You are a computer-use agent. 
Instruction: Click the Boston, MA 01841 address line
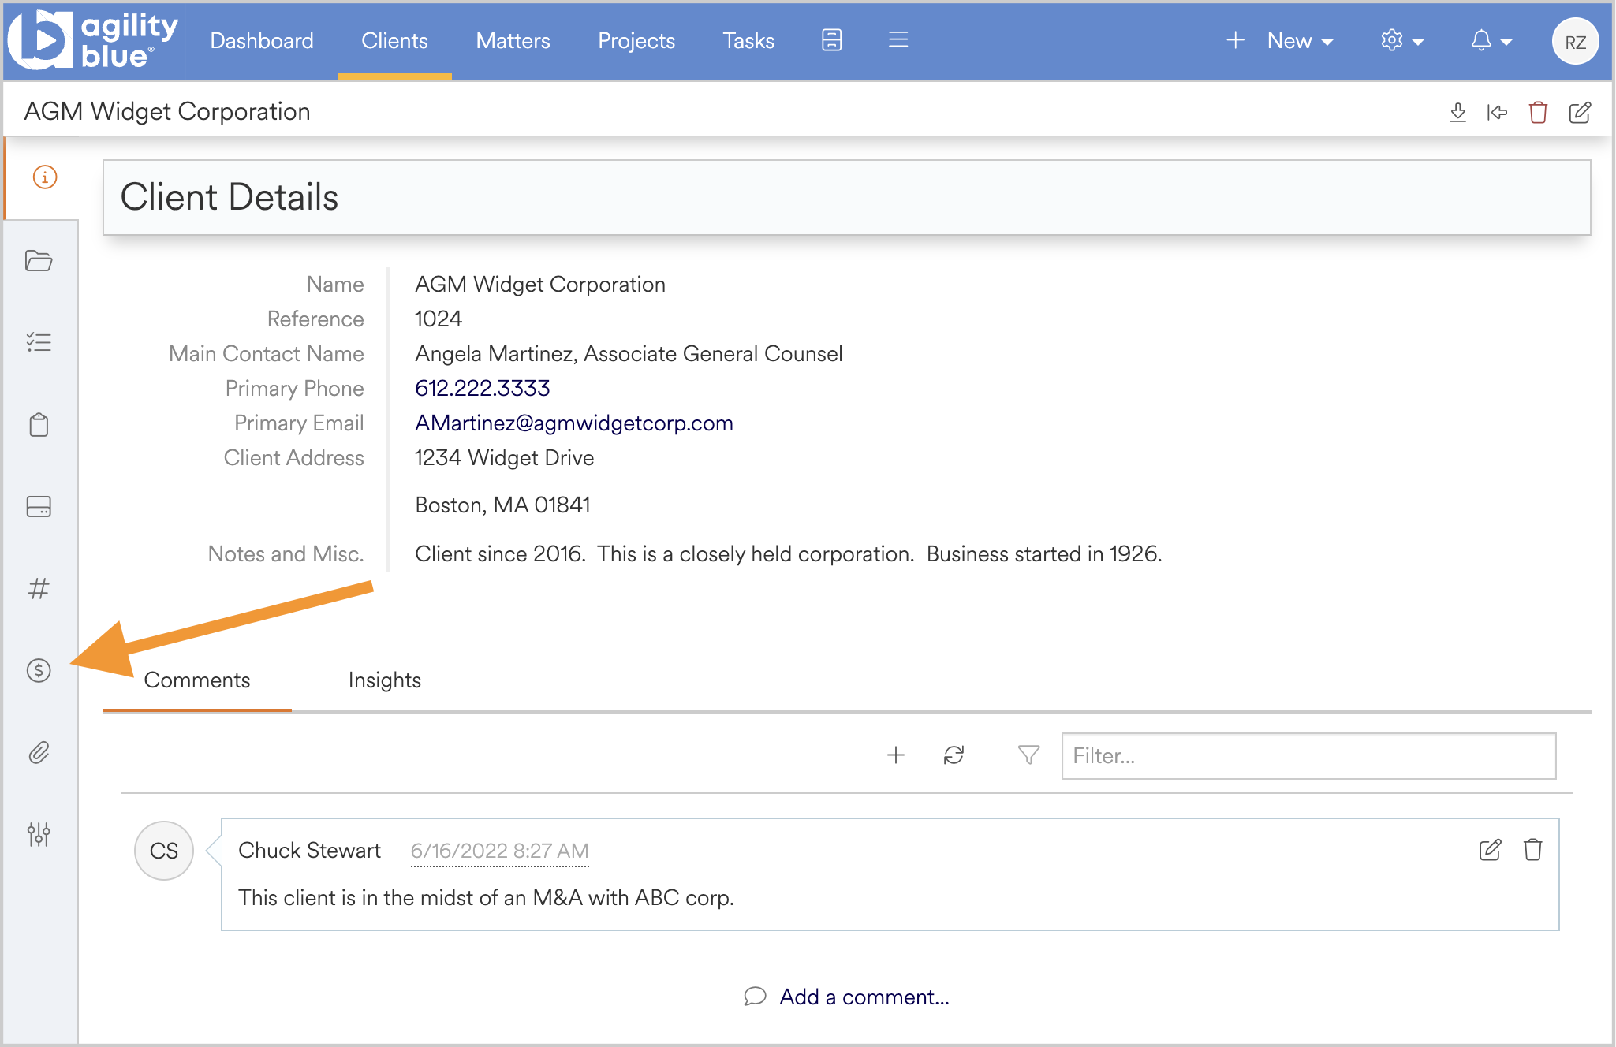tap(503, 505)
